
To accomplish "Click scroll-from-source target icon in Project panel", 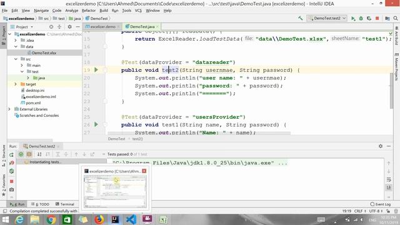I will point(51,27).
